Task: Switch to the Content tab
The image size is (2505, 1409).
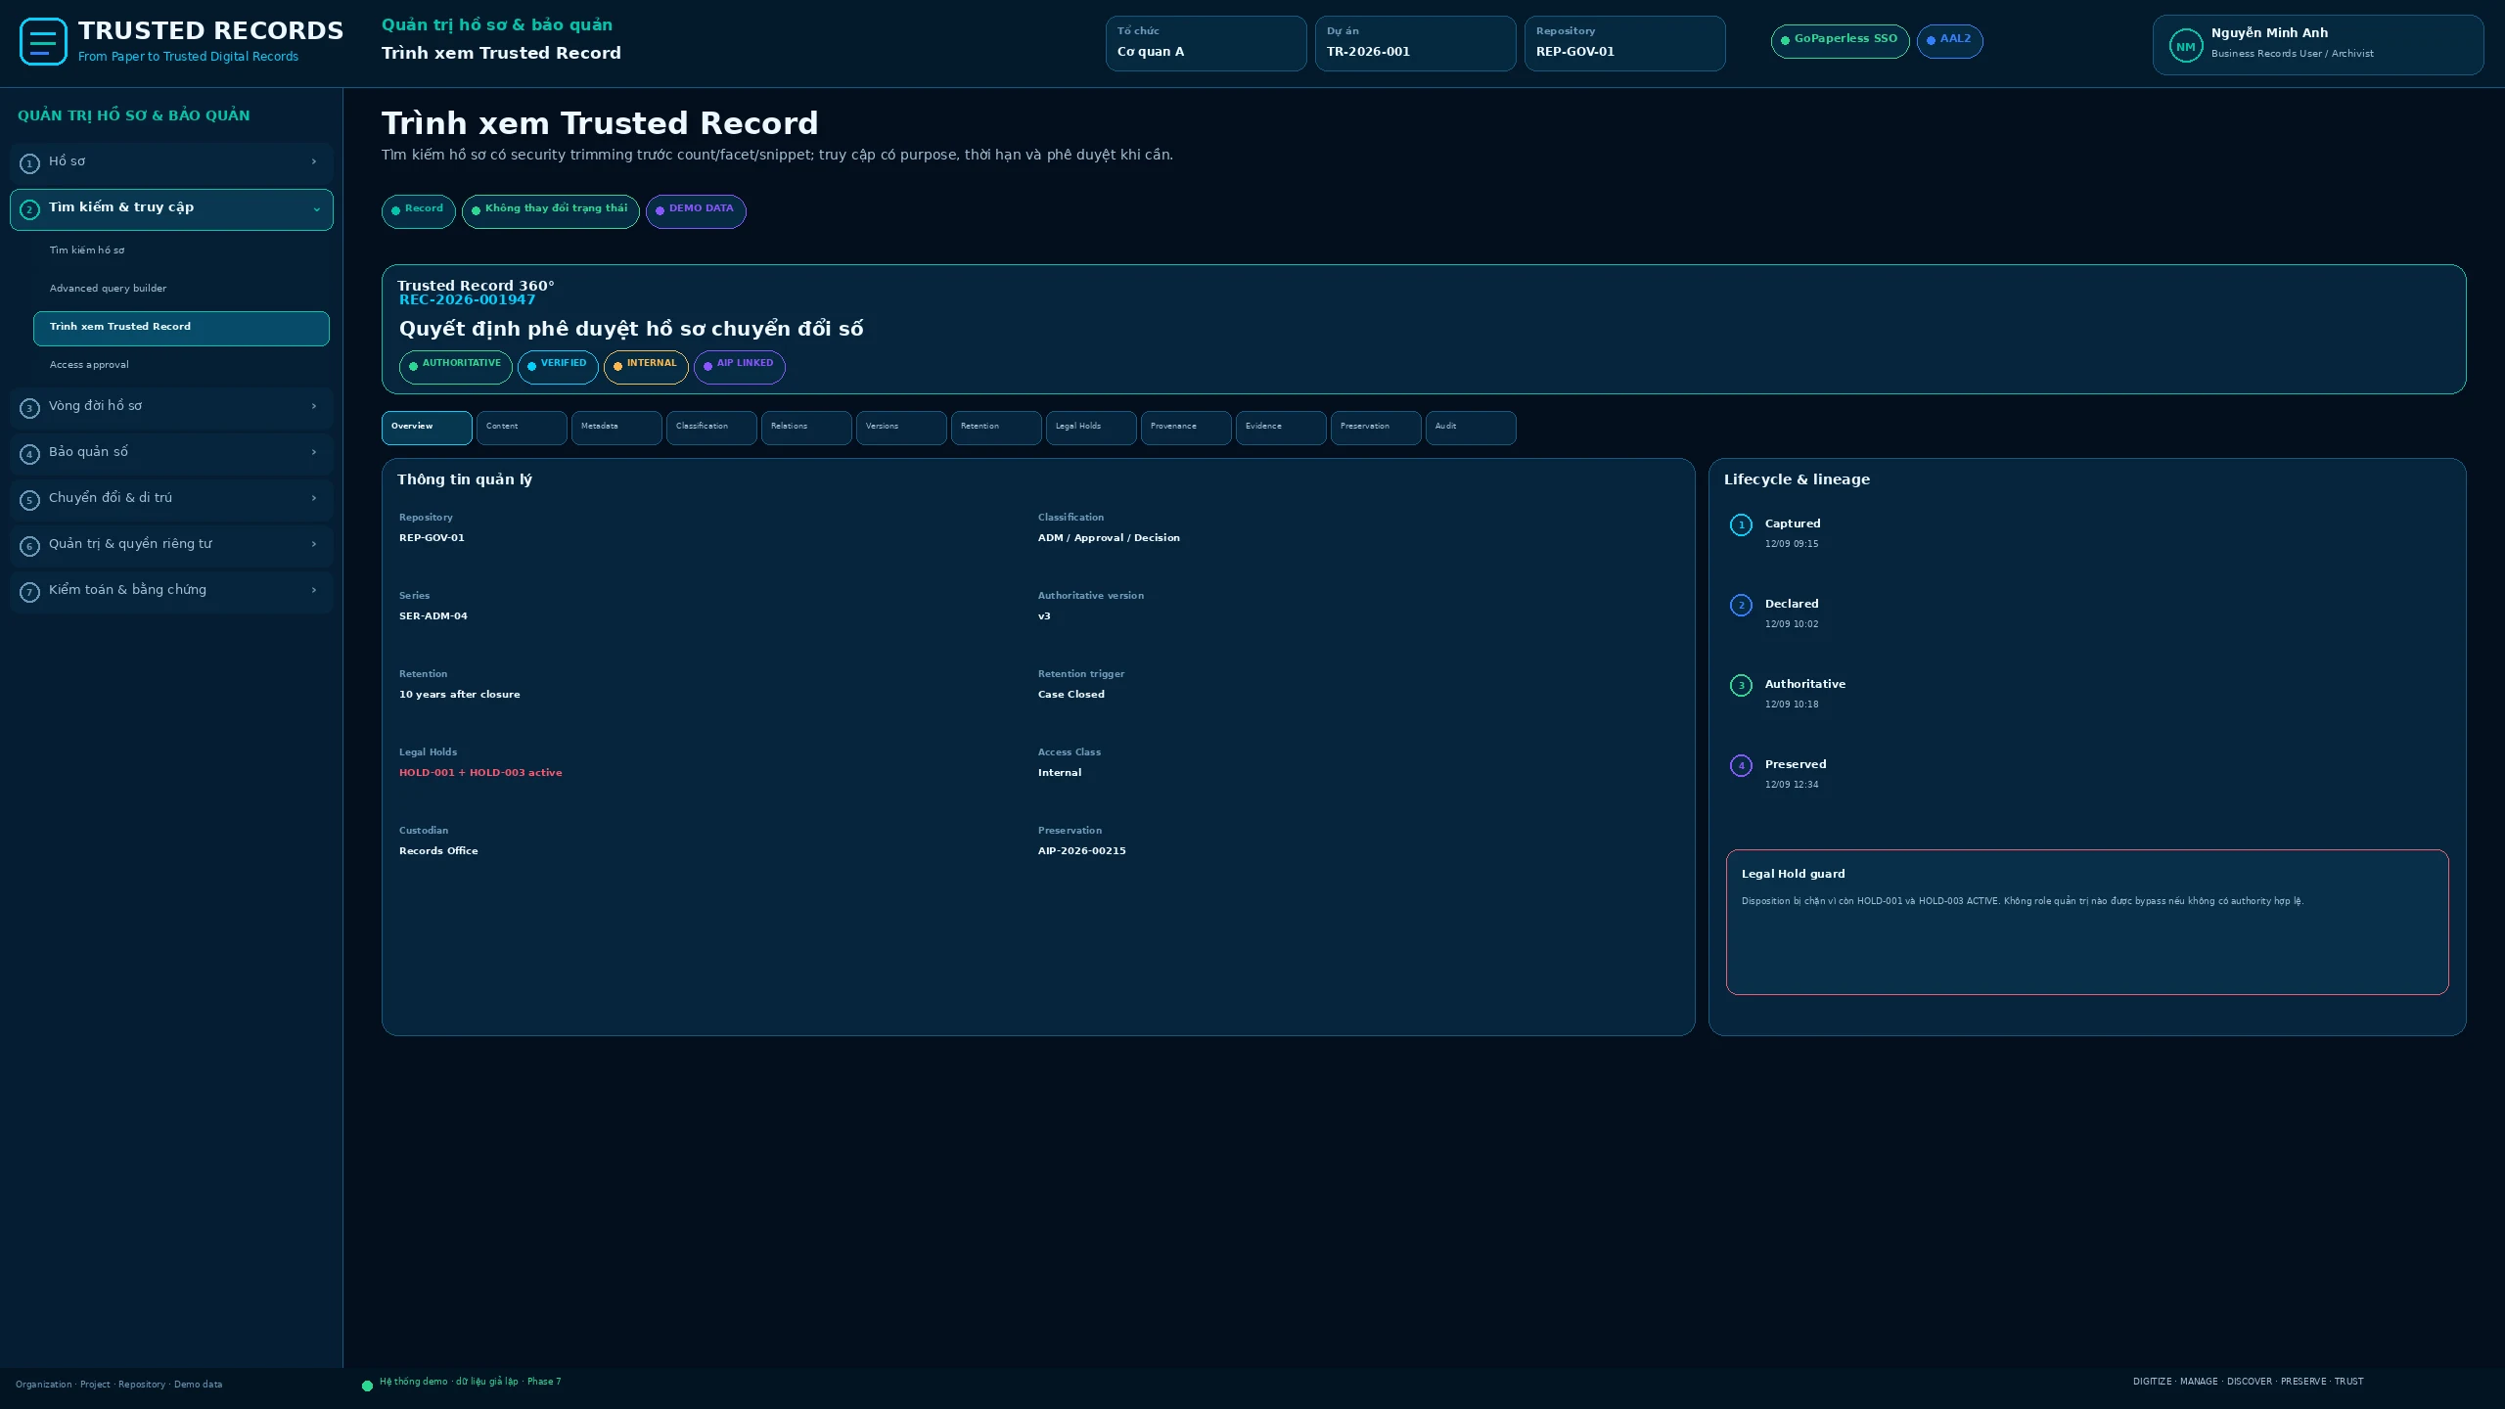Action: pyautogui.click(x=522, y=428)
